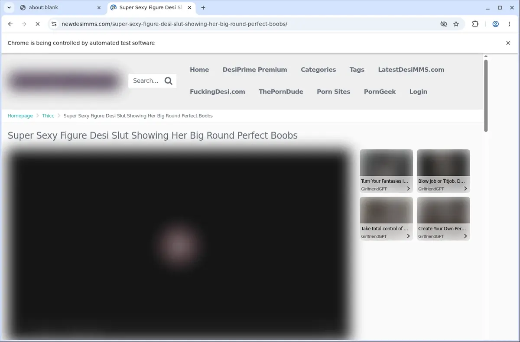Click chevron on 'Turn Your Fantasies' ad
Viewport: 520px width, 342px height.
point(408,189)
